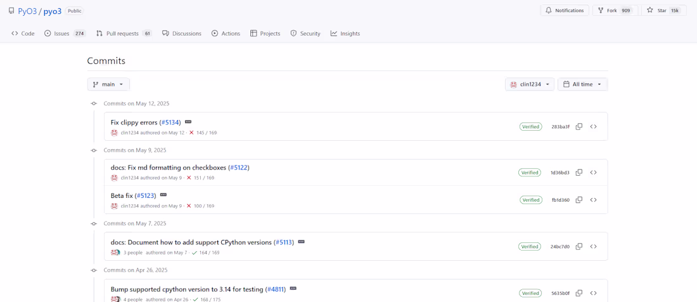Click clin1234 avatar on Fix clippy errors commit
Viewport: 697px width, 302px height.
click(x=114, y=133)
